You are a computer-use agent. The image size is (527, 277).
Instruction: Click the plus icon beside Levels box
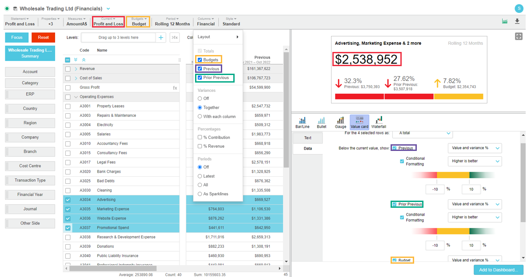(161, 38)
